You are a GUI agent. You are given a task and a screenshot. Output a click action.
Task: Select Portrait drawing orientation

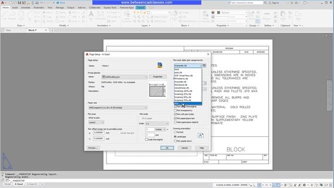[x=175, y=132]
